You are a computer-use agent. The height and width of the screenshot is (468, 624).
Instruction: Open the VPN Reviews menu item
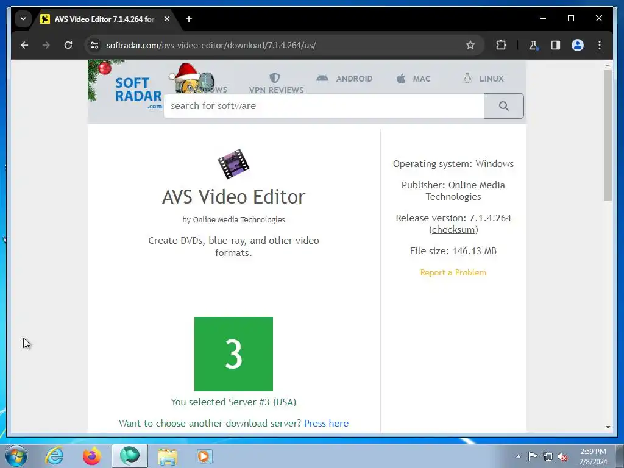(x=276, y=90)
